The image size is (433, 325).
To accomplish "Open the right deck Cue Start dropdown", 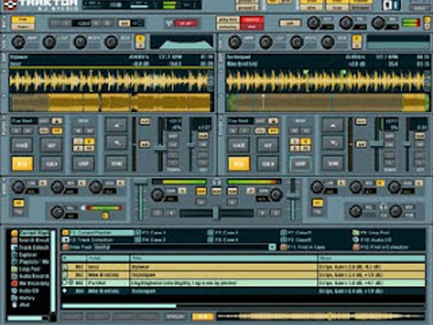I will (x=241, y=121).
